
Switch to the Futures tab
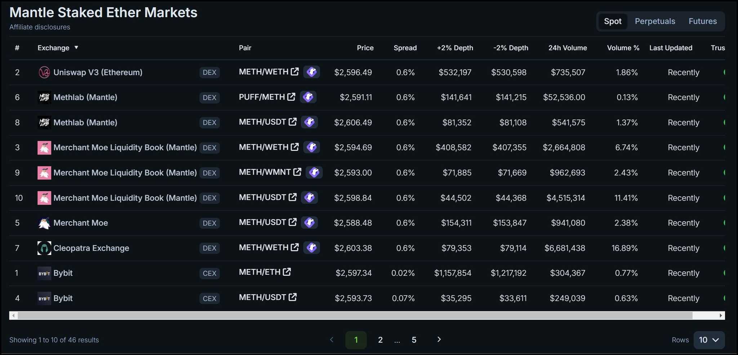[x=703, y=21]
